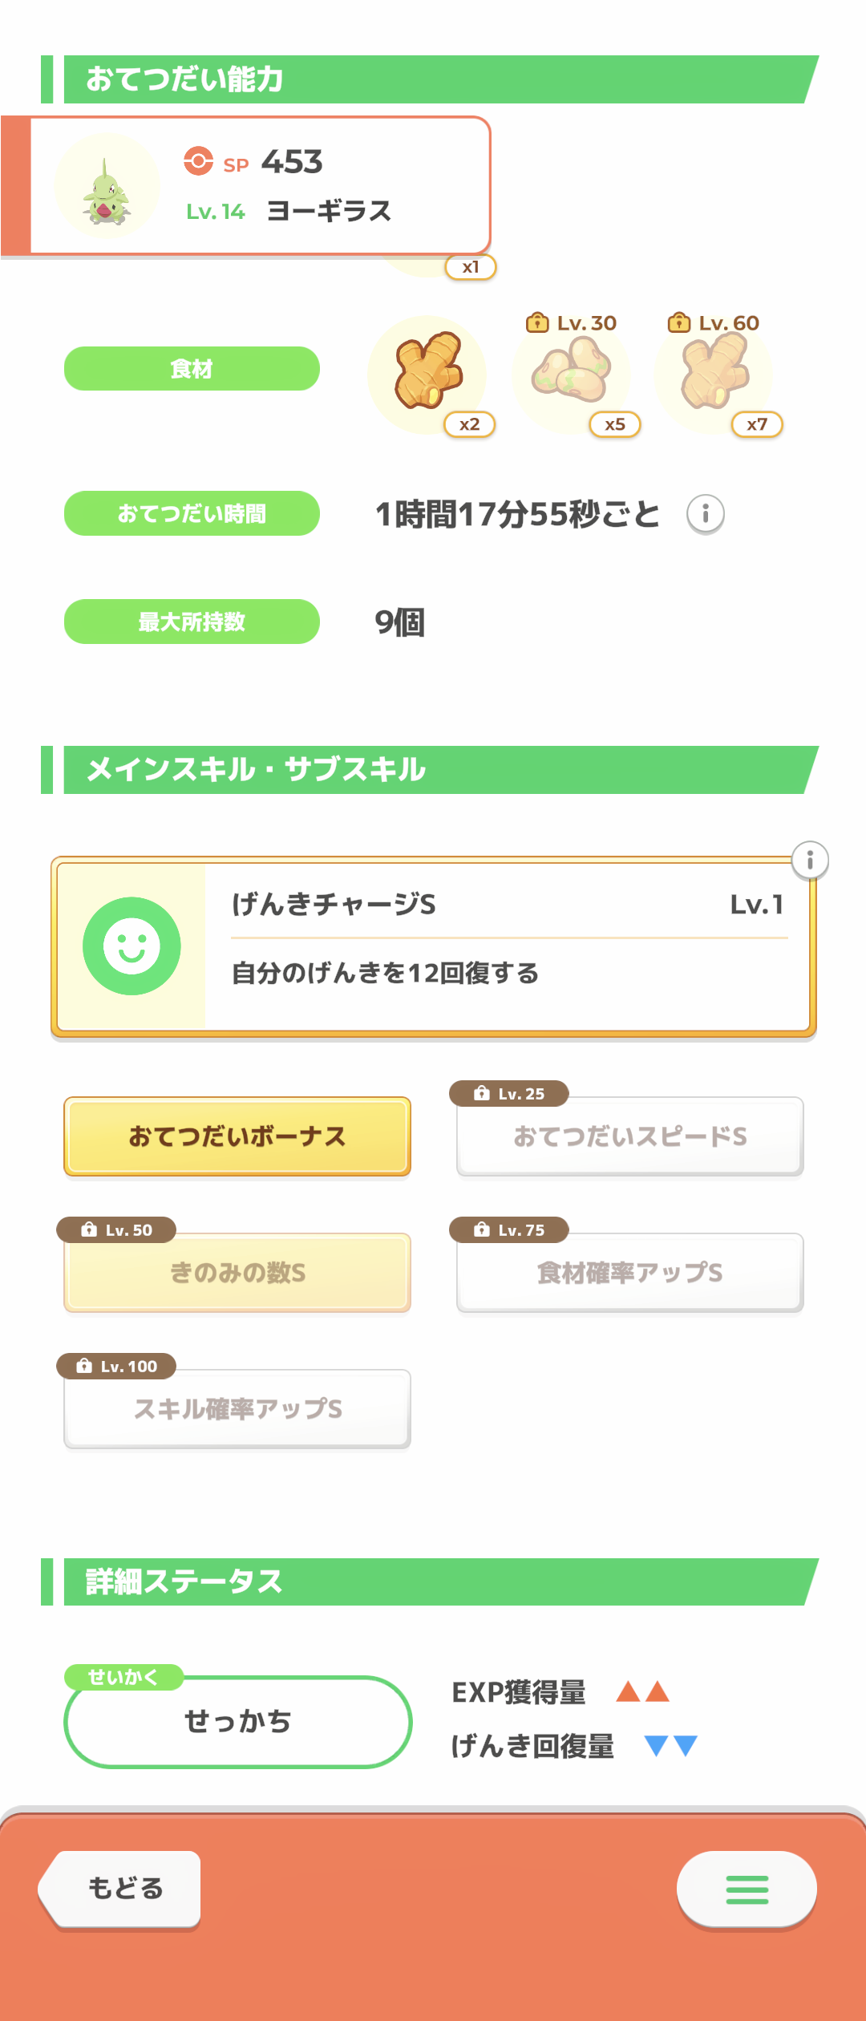Screen dimensions: 866x2021
Task: Select the おてつだいボーナス sub skill
Action: [237, 1136]
